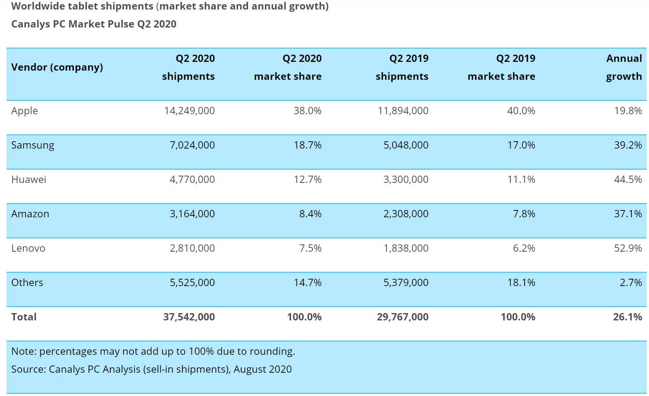The height and width of the screenshot is (396, 649).
Task: Click the 'Vendor (company)' column header
Action: 57,67
